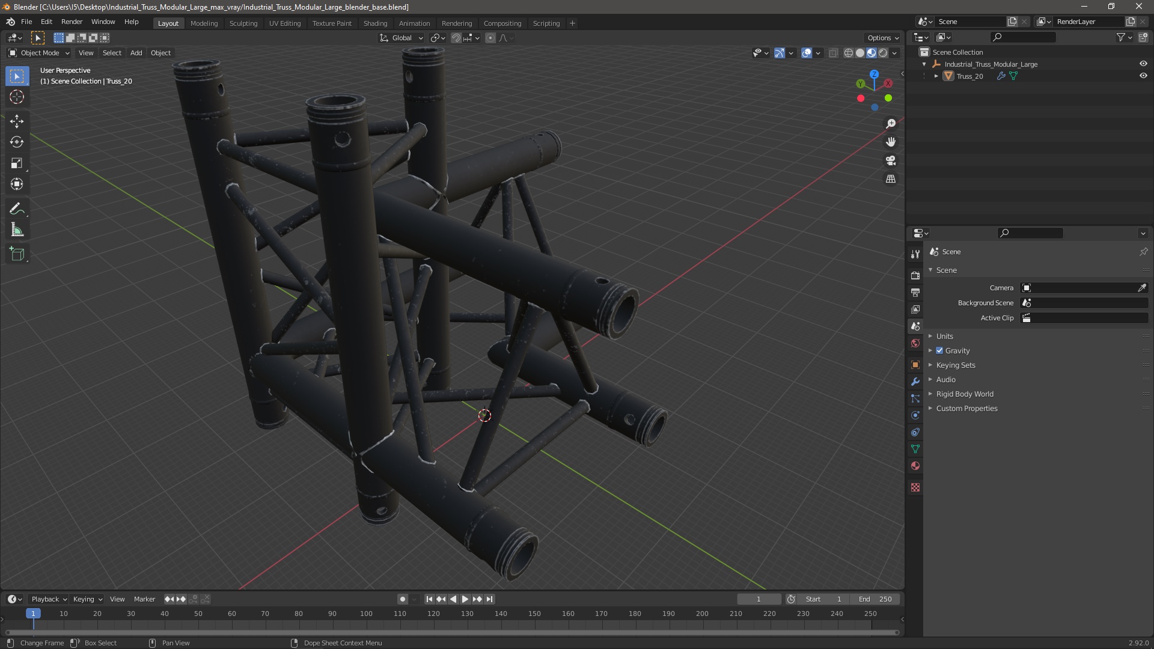1154x649 pixels.
Task: Switch to the Shading workspace tab
Action: point(375,23)
